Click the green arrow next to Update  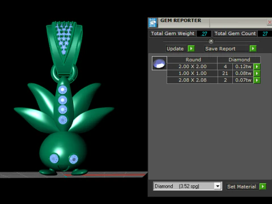coord(191,49)
